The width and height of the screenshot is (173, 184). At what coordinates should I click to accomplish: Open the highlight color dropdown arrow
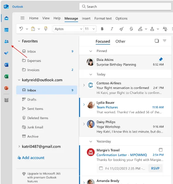[146, 29]
